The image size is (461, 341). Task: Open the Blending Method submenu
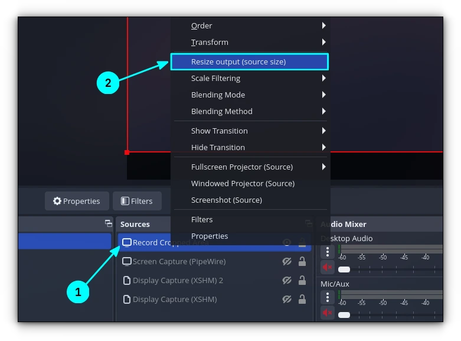click(x=250, y=111)
